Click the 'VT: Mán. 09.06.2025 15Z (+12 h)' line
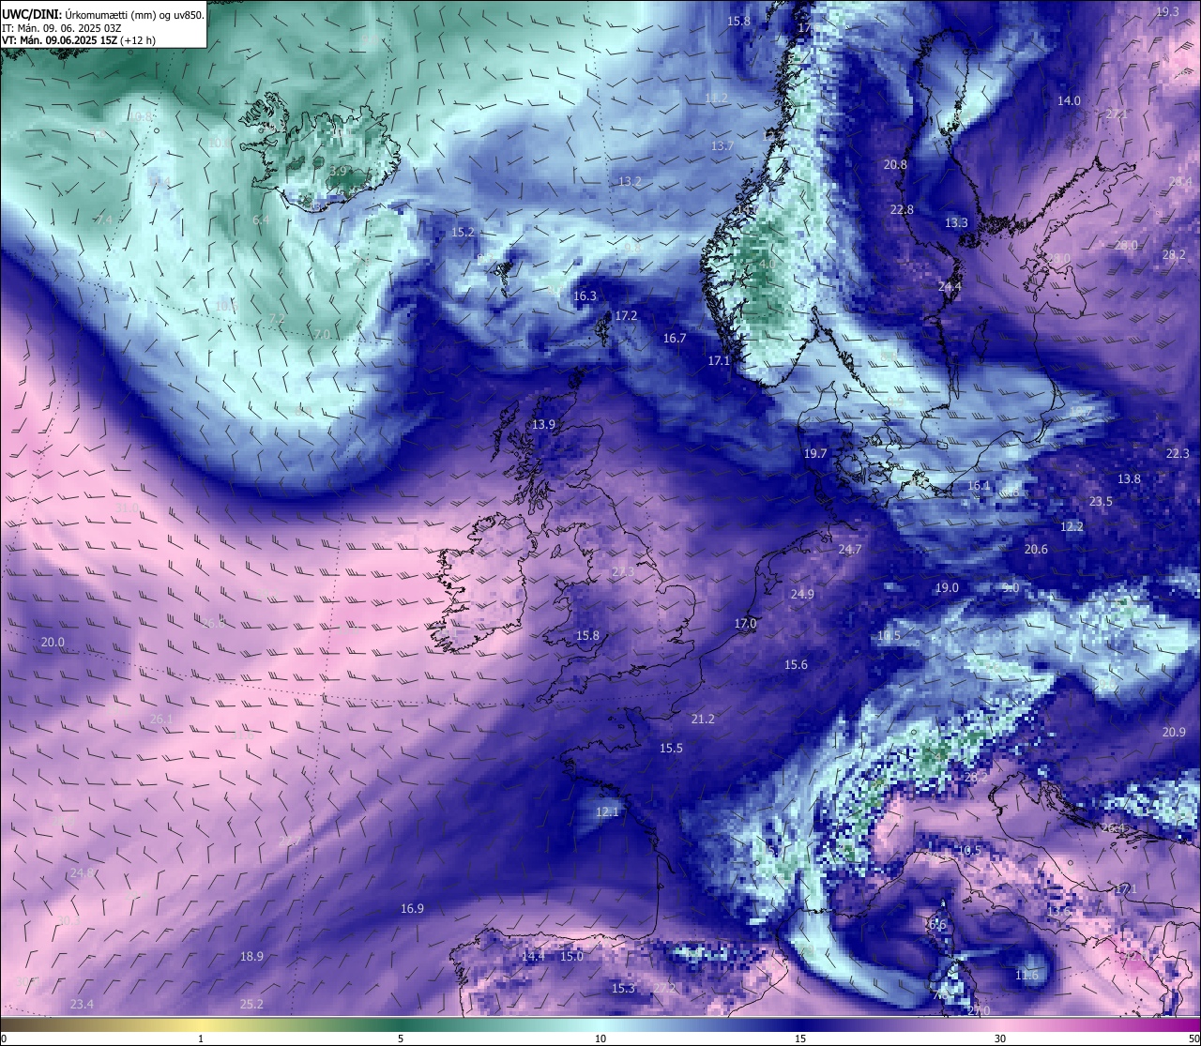This screenshot has height=1046, width=1201. [79, 40]
